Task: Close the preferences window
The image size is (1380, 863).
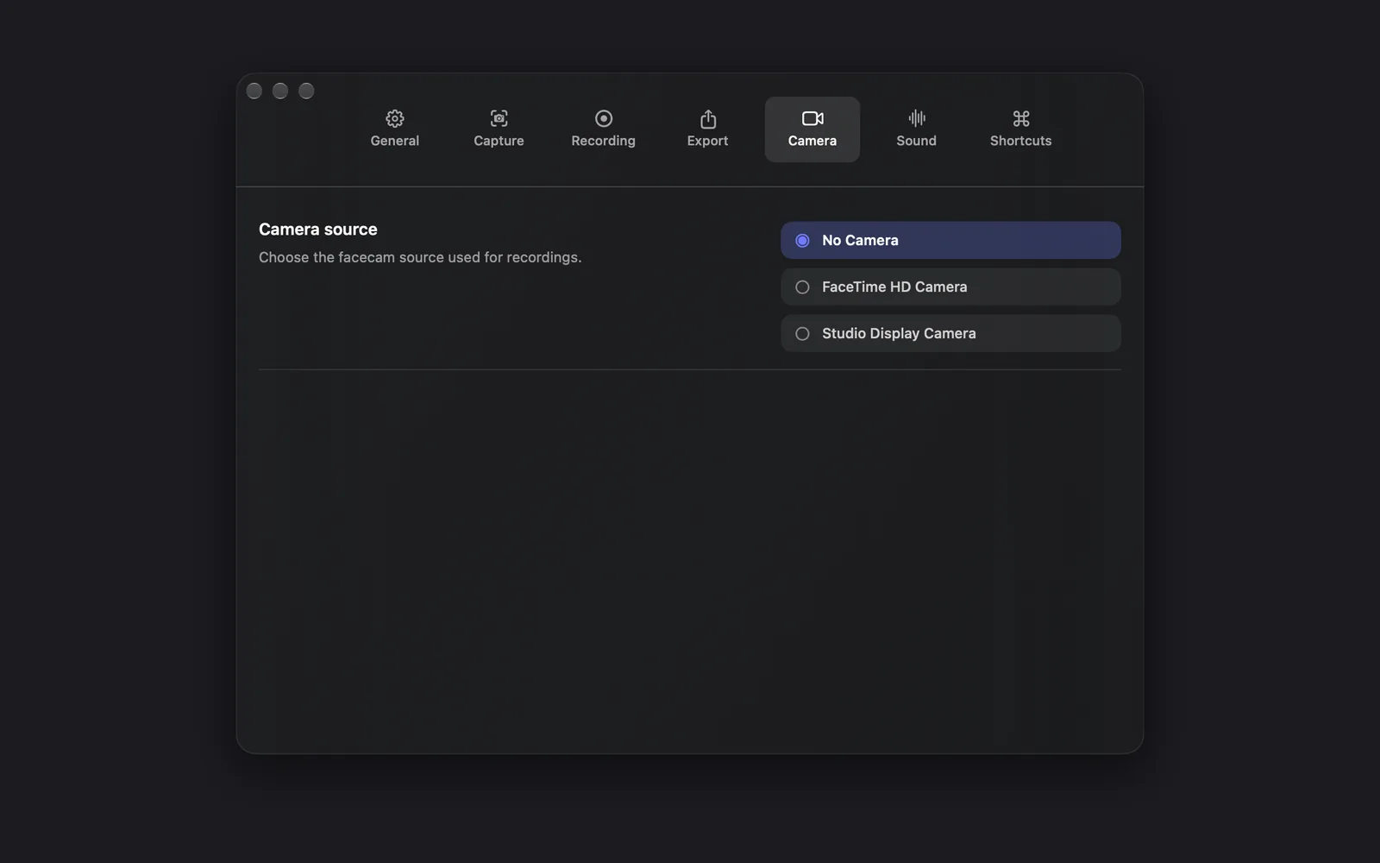Action: coord(254,91)
